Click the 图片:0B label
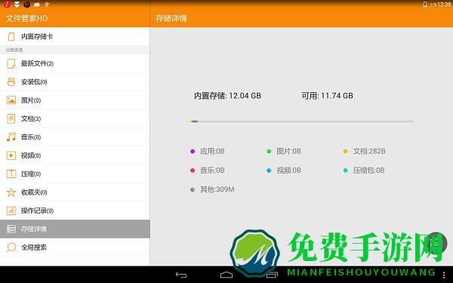453x283 pixels. point(288,152)
